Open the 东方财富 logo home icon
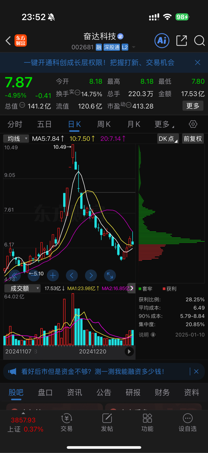The height and width of the screenshot is (453, 208). point(21,41)
